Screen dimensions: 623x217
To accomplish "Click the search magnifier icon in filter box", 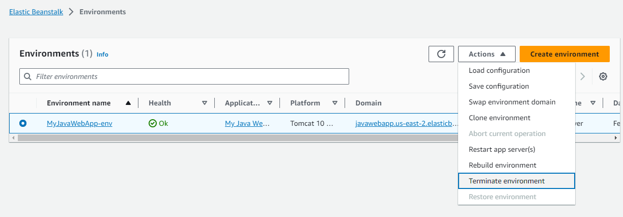I will [x=27, y=76].
